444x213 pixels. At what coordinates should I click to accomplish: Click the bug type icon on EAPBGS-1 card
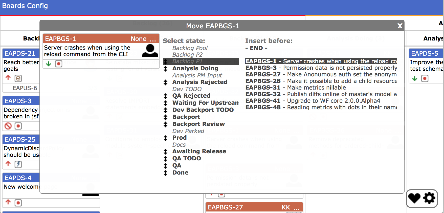[59, 64]
